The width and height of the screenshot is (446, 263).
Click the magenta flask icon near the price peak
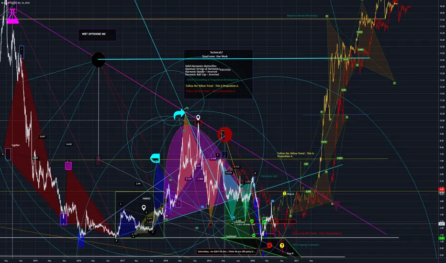12,16
